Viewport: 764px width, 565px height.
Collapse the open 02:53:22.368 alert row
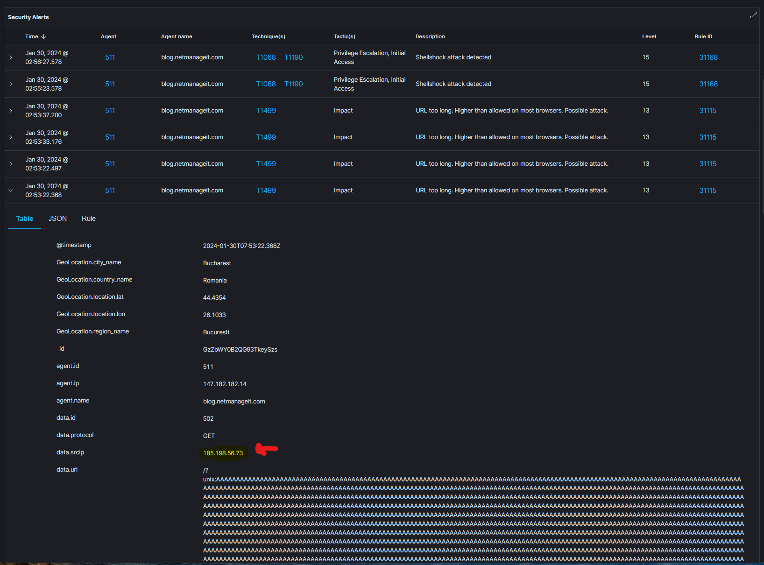pos(11,191)
